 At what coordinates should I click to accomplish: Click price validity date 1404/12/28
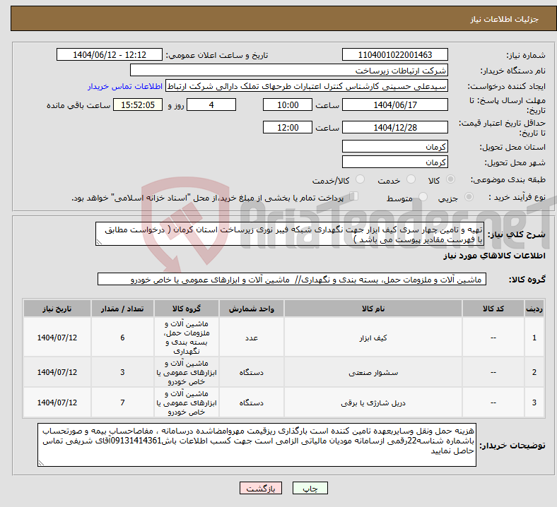[394, 127]
